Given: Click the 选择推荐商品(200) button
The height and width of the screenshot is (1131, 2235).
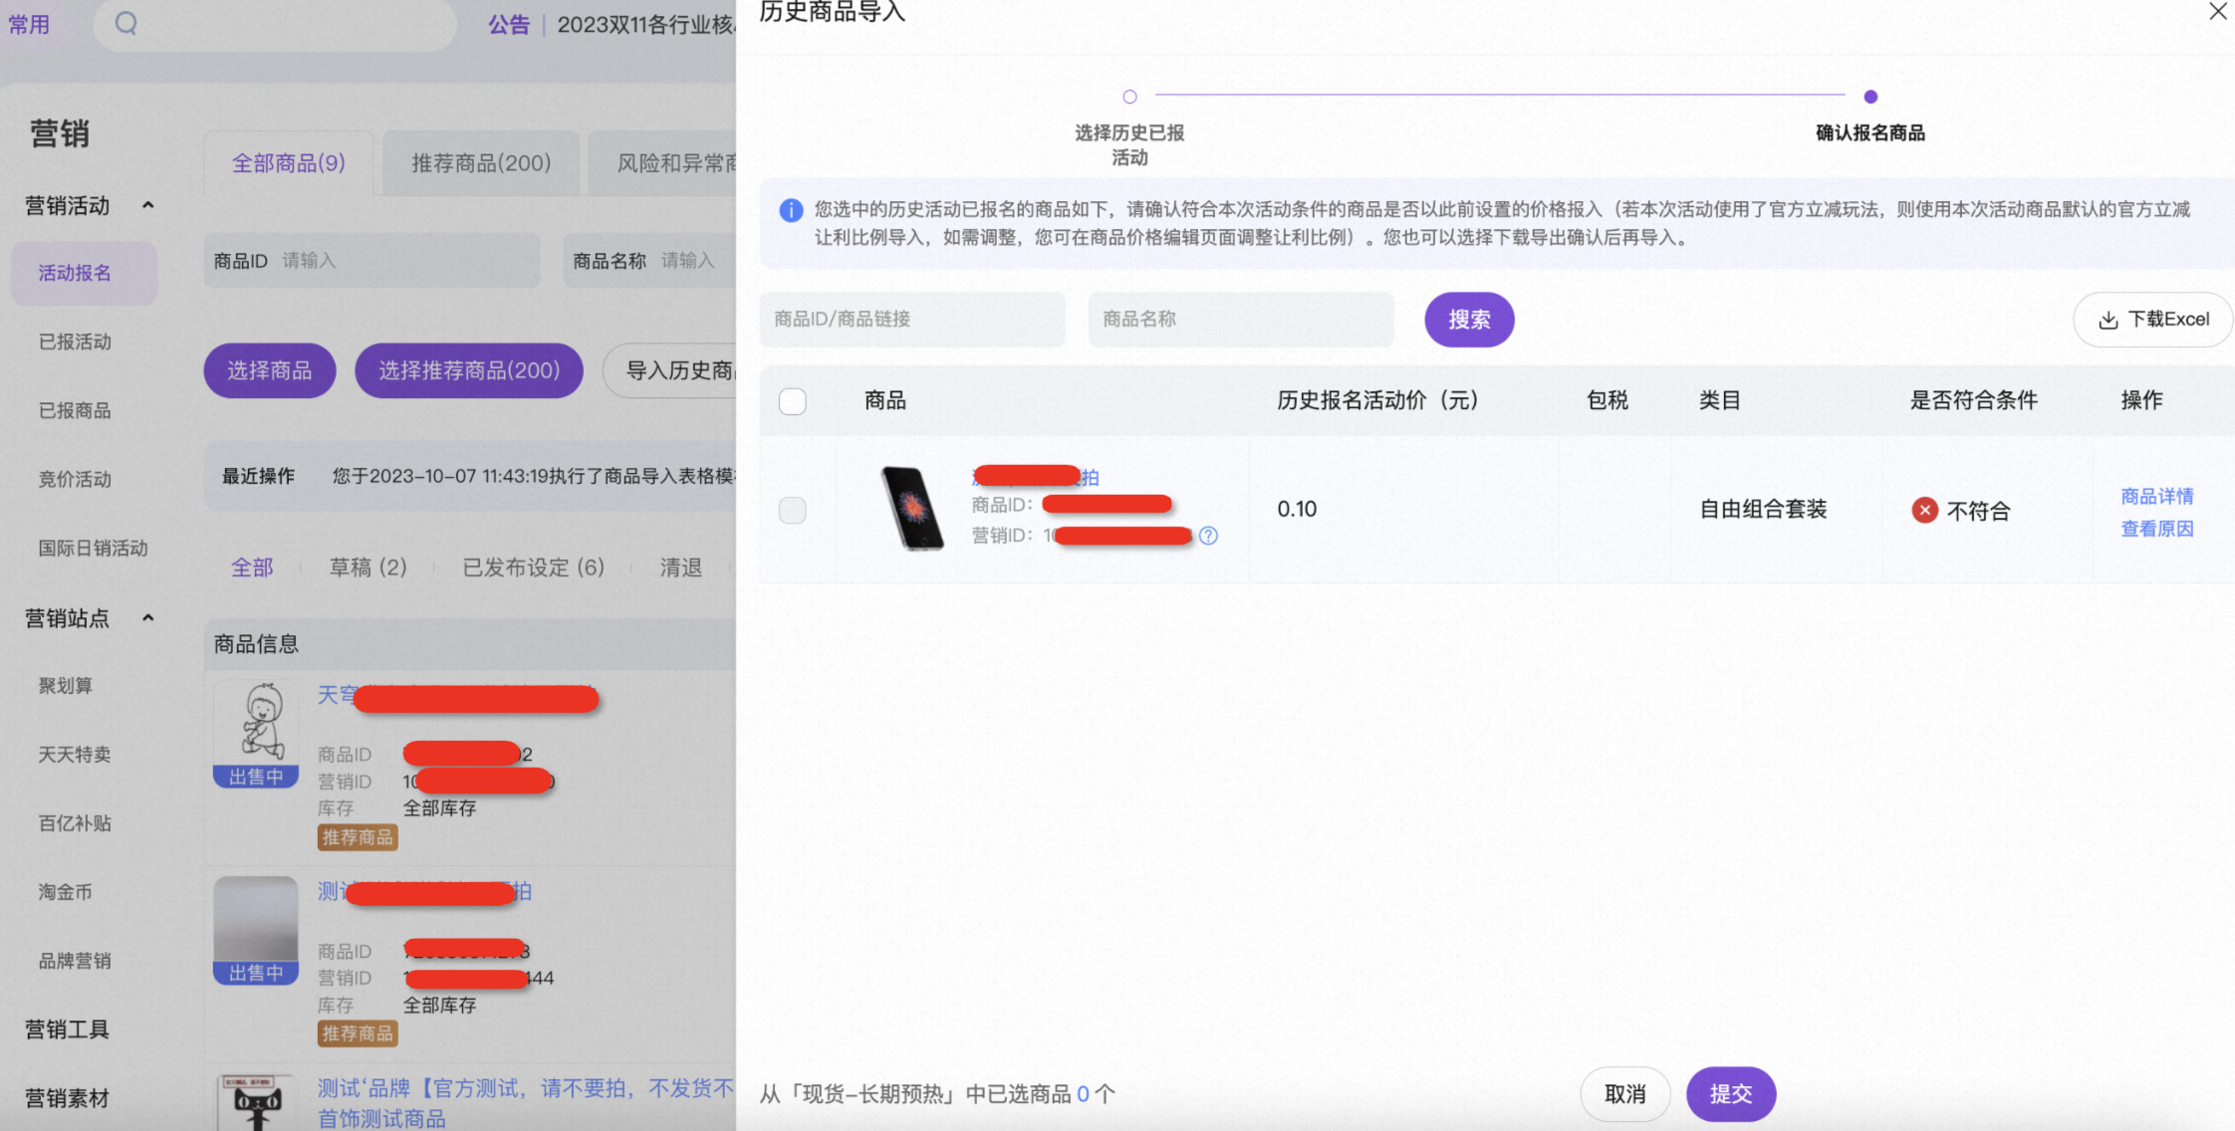Looking at the screenshot, I should point(469,370).
